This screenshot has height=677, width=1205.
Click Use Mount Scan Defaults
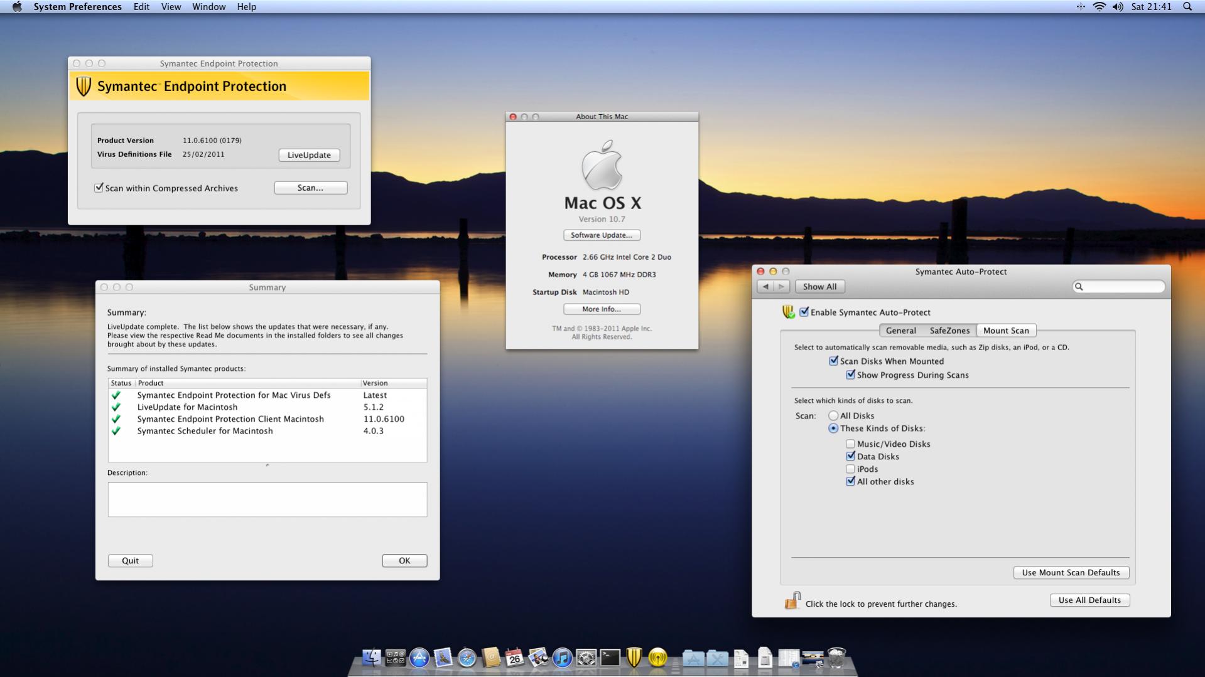[1071, 572]
